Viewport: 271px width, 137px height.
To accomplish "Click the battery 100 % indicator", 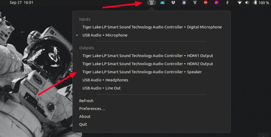I will coord(261,3).
